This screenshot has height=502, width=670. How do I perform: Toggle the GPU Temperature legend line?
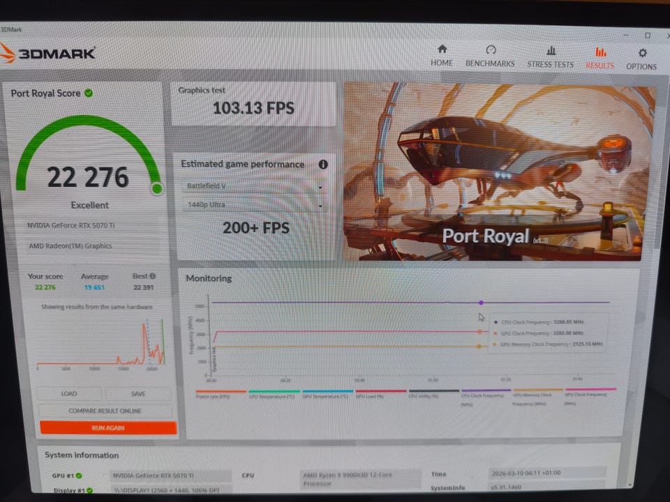click(x=328, y=394)
